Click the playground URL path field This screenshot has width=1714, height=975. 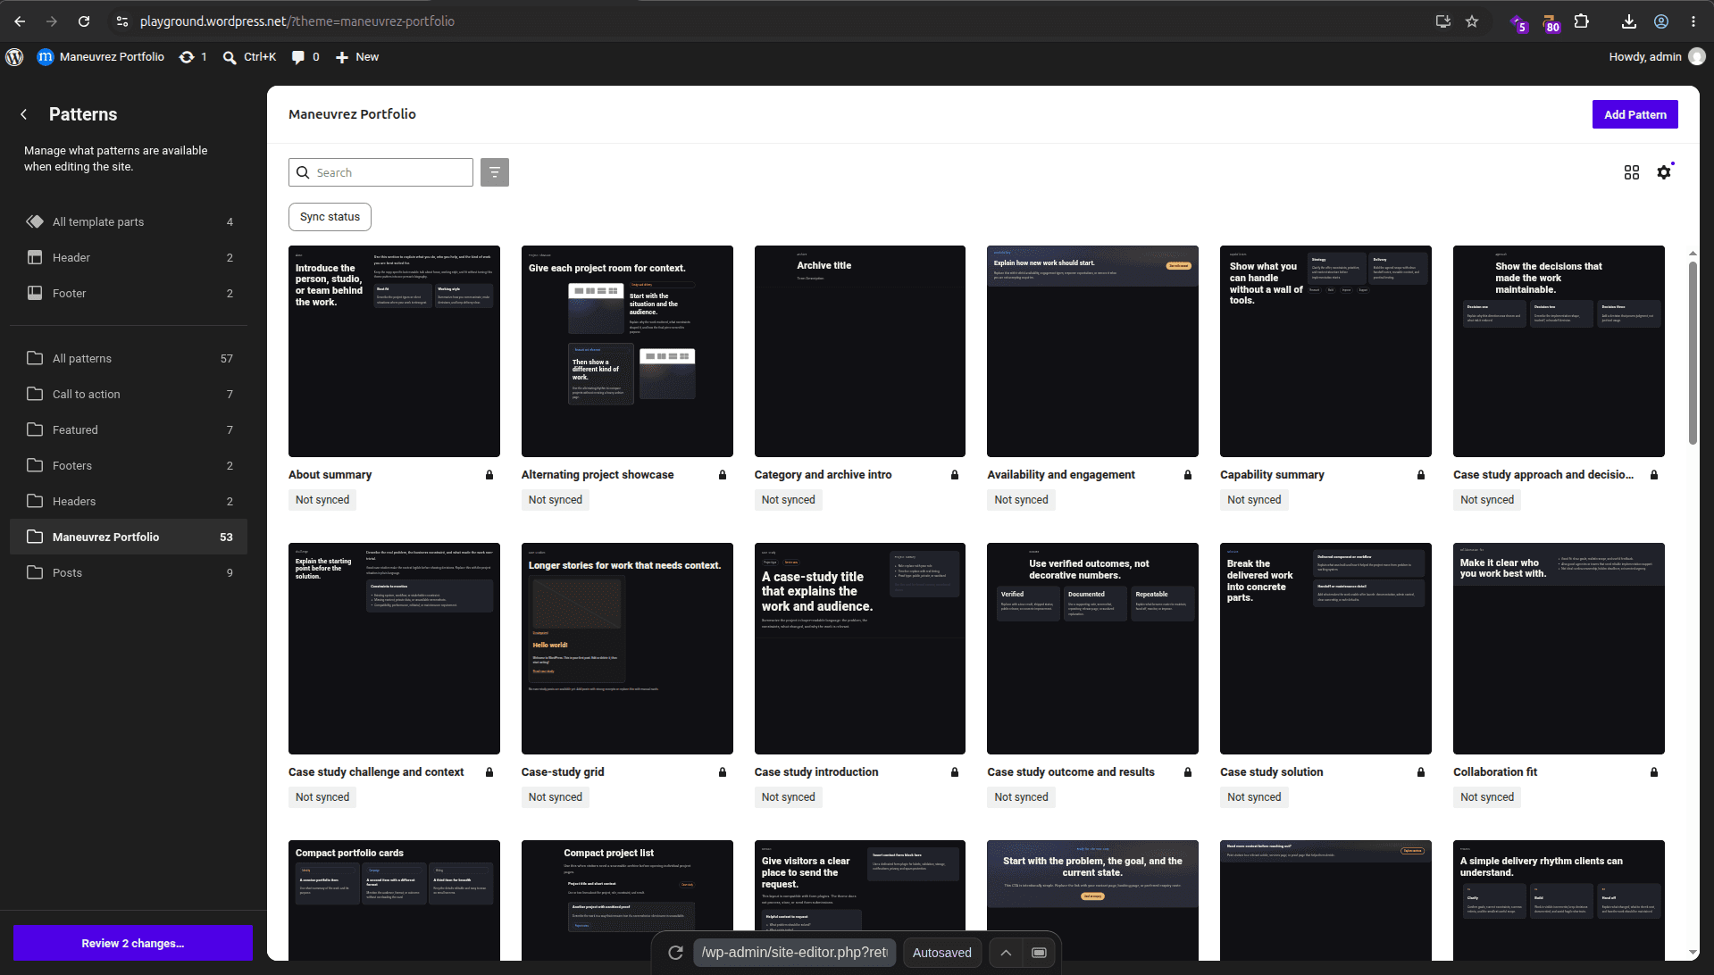tap(794, 953)
